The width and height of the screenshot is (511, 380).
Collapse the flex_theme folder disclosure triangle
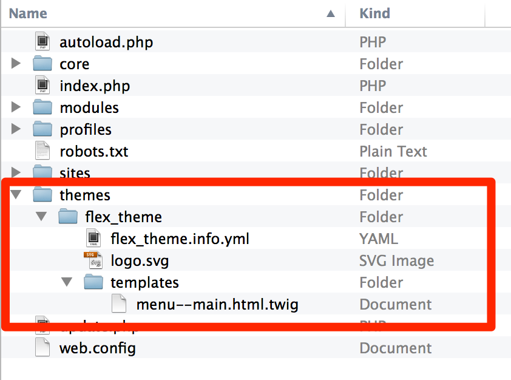(x=41, y=216)
